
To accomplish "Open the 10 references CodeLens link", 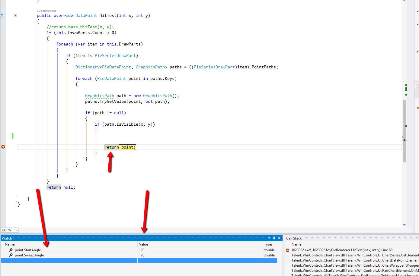I will (46, 11).
